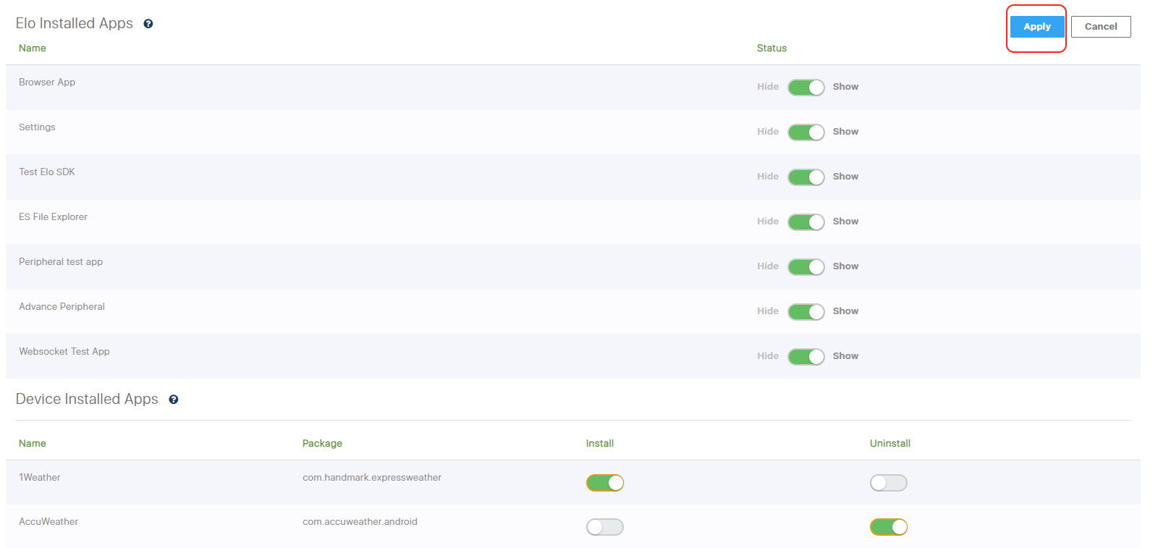Viewport: 1158px width, 548px height.
Task: Select the Test Elo SDK name
Action: (47, 172)
